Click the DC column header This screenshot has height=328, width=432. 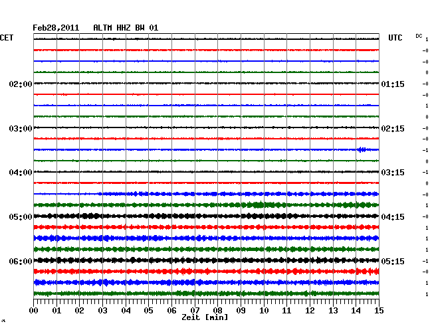[x=419, y=36]
